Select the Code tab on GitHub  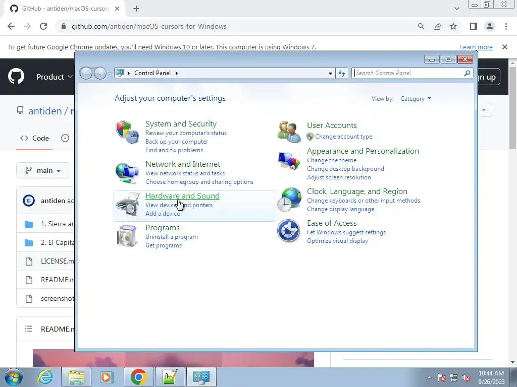[x=35, y=138]
